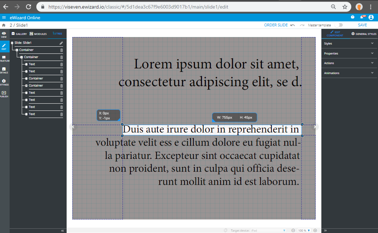Image resolution: width=378 pixels, height=233 pixels.
Task: Toggle the Master template switch
Action: click(338, 25)
